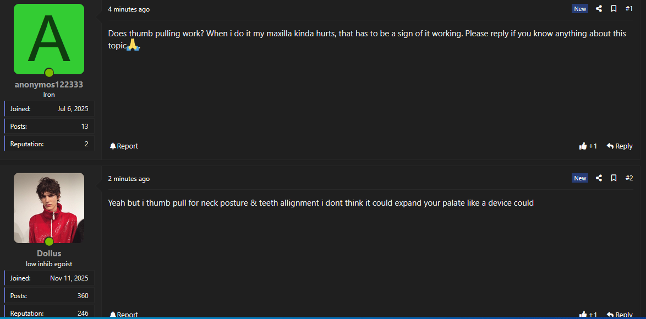Bookmark the first post by anonymos122333
The width and height of the screenshot is (646, 319).
(x=614, y=9)
